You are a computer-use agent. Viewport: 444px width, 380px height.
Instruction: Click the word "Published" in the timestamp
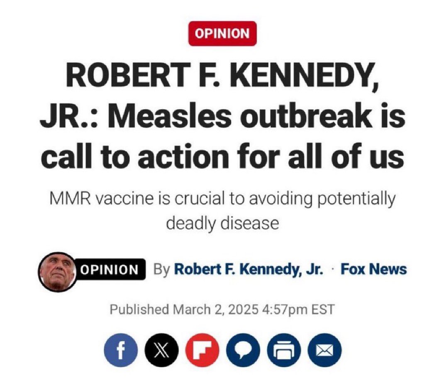pos(139,309)
